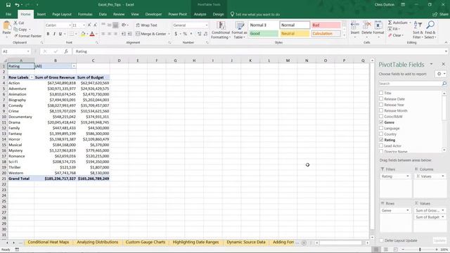This screenshot has height=253, width=450.
Task: Open the Rating filter dropdown in cell B1
Action: click(74, 66)
